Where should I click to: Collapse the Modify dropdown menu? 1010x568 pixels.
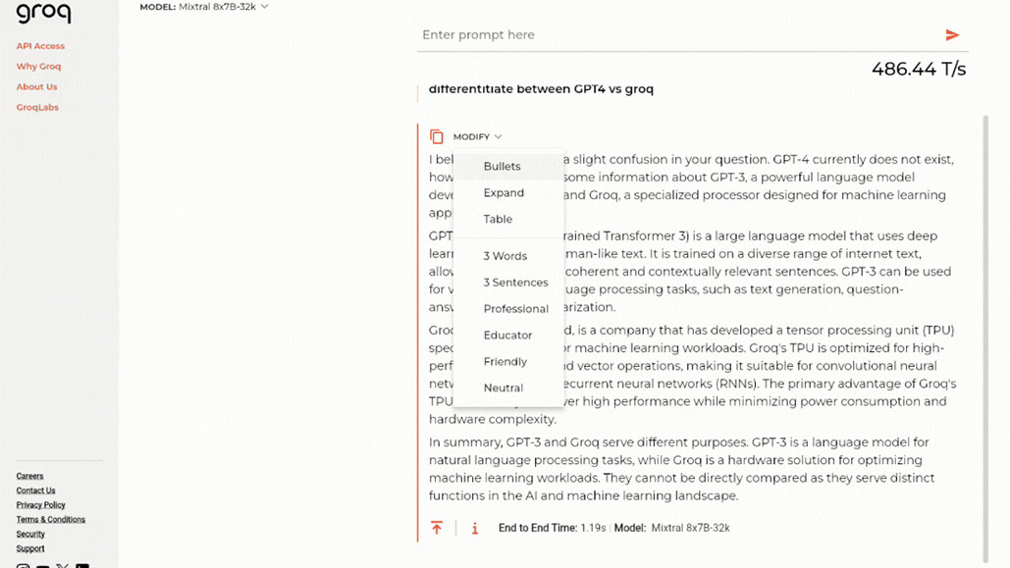(478, 137)
